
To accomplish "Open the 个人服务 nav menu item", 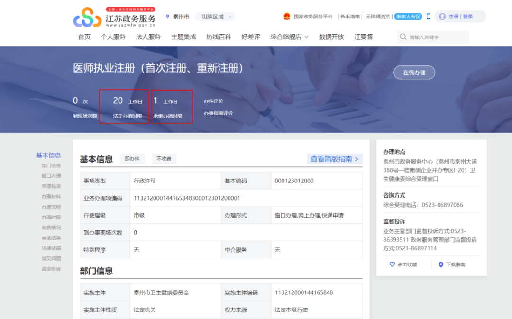I will [x=113, y=37].
